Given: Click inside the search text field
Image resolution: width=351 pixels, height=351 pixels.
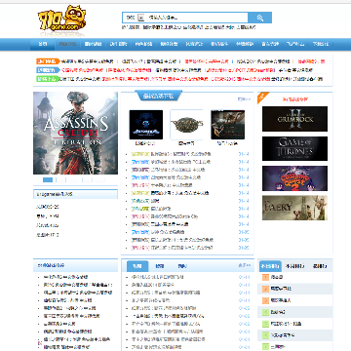Looking at the screenshot, I should pyautogui.click(x=196, y=18).
